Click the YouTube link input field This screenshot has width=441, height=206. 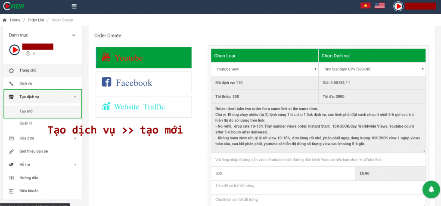click(318, 159)
